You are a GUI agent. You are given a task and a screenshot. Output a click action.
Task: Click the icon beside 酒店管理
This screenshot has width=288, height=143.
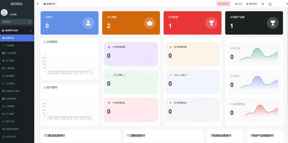tap(3, 76)
